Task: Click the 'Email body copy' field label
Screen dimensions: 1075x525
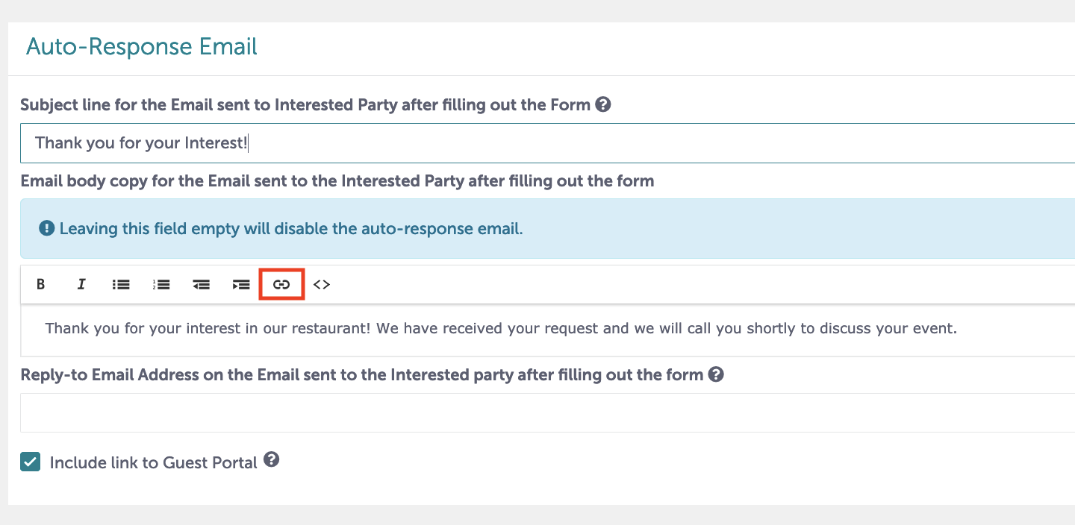Action: (x=337, y=180)
